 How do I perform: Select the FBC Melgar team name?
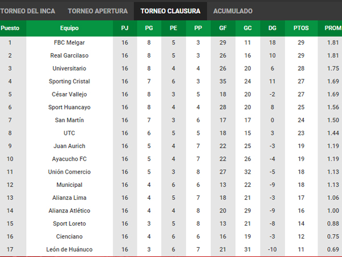[x=70, y=43]
